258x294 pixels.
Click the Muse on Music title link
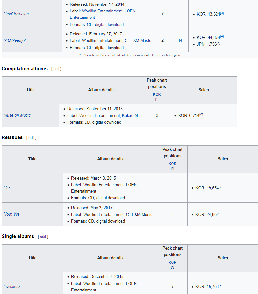pyautogui.click(x=17, y=115)
